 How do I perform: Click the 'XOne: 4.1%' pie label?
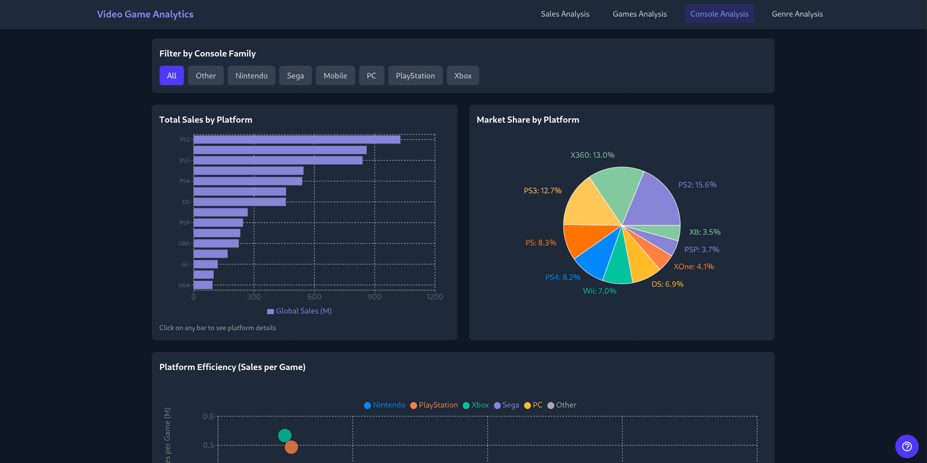(693, 267)
